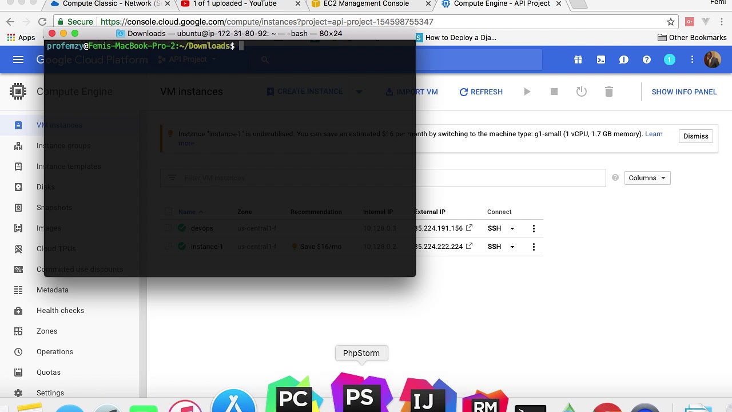Open the Columns dropdown
This screenshot has height=412, width=732.
(647, 178)
